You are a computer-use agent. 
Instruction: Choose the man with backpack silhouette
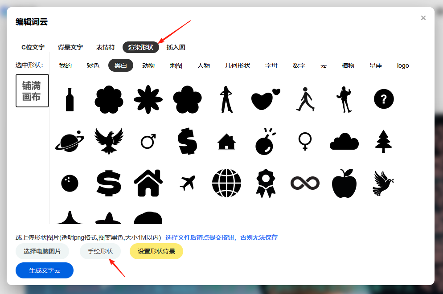pyautogui.click(x=344, y=99)
